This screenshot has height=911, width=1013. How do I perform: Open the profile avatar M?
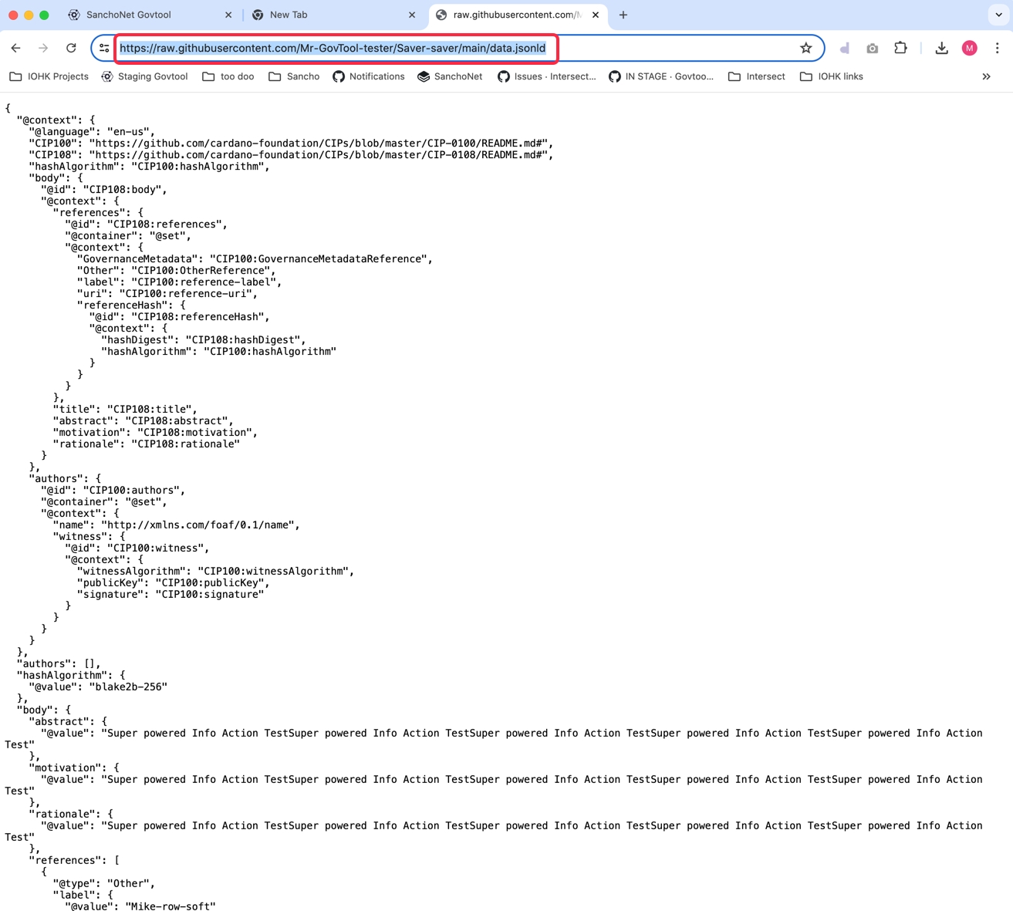(x=969, y=48)
